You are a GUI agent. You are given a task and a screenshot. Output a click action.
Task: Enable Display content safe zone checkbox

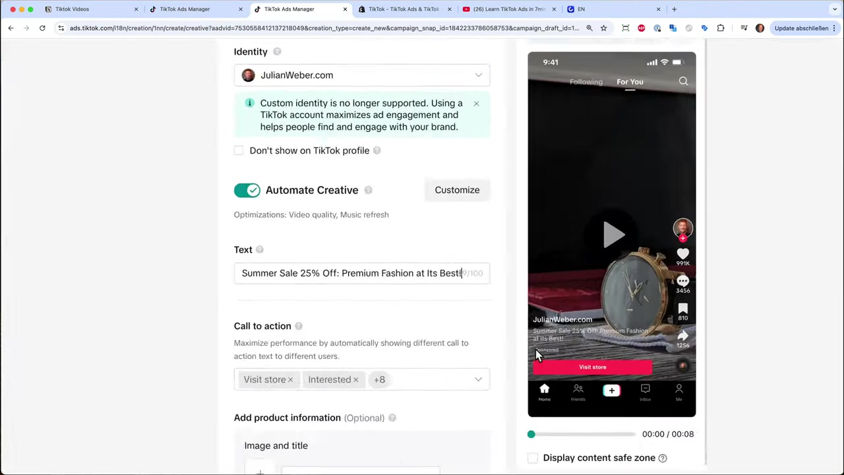click(x=533, y=458)
